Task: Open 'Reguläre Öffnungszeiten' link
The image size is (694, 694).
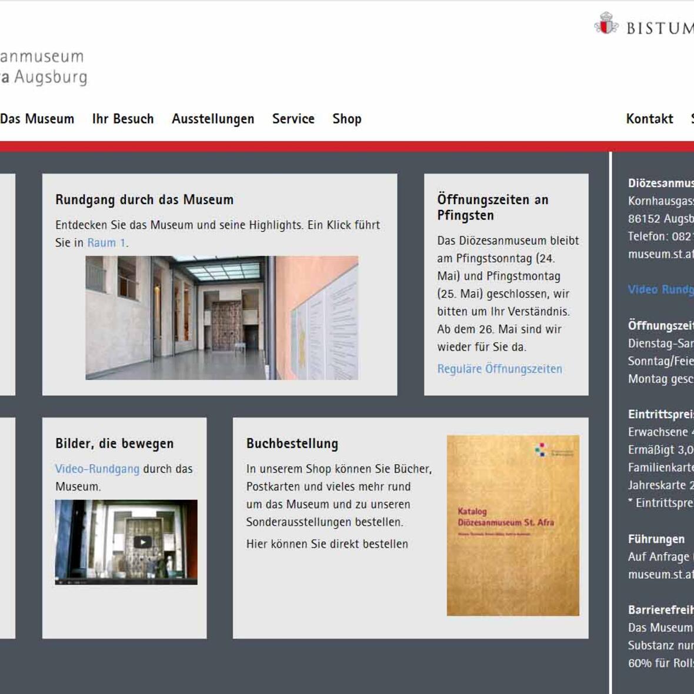Action: point(499,369)
